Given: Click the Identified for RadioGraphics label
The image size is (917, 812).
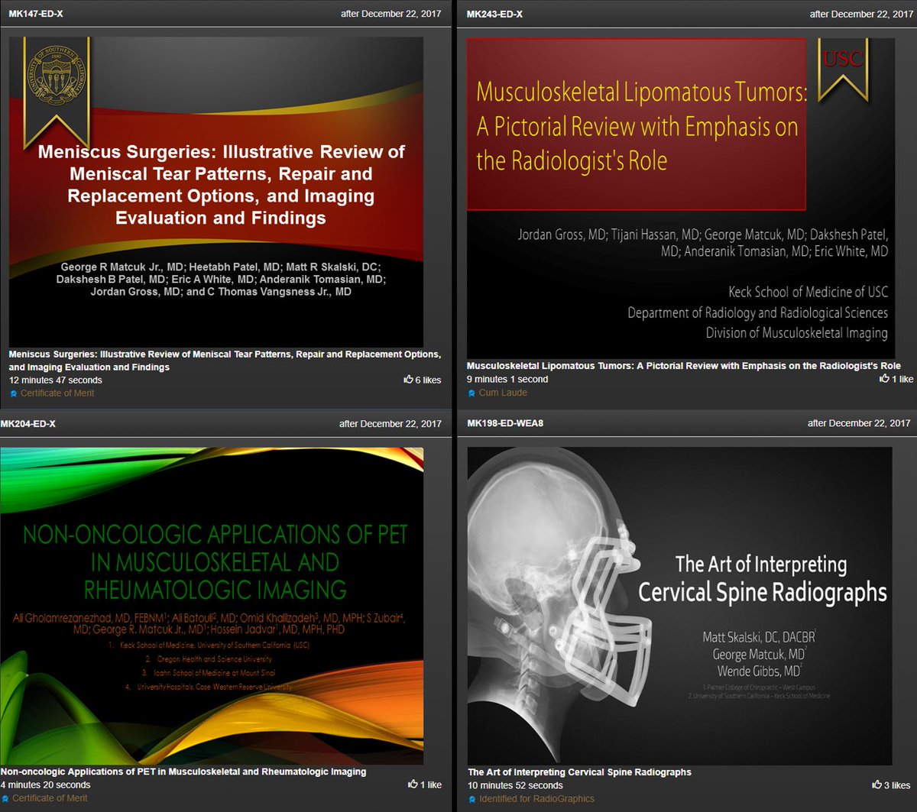Looking at the screenshot, I should 536,799.
